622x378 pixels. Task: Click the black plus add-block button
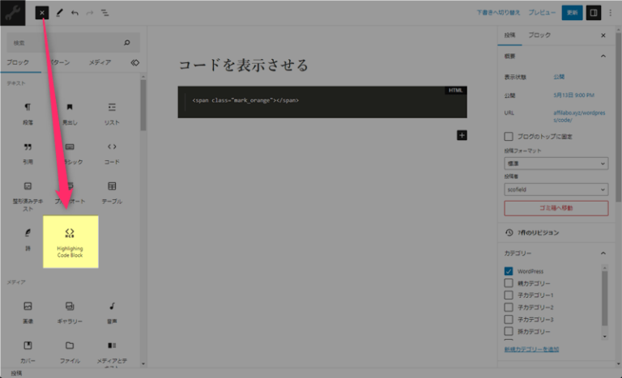click(462, 135)
